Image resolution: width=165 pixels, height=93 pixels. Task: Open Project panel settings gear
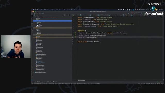tap(69, 15)
